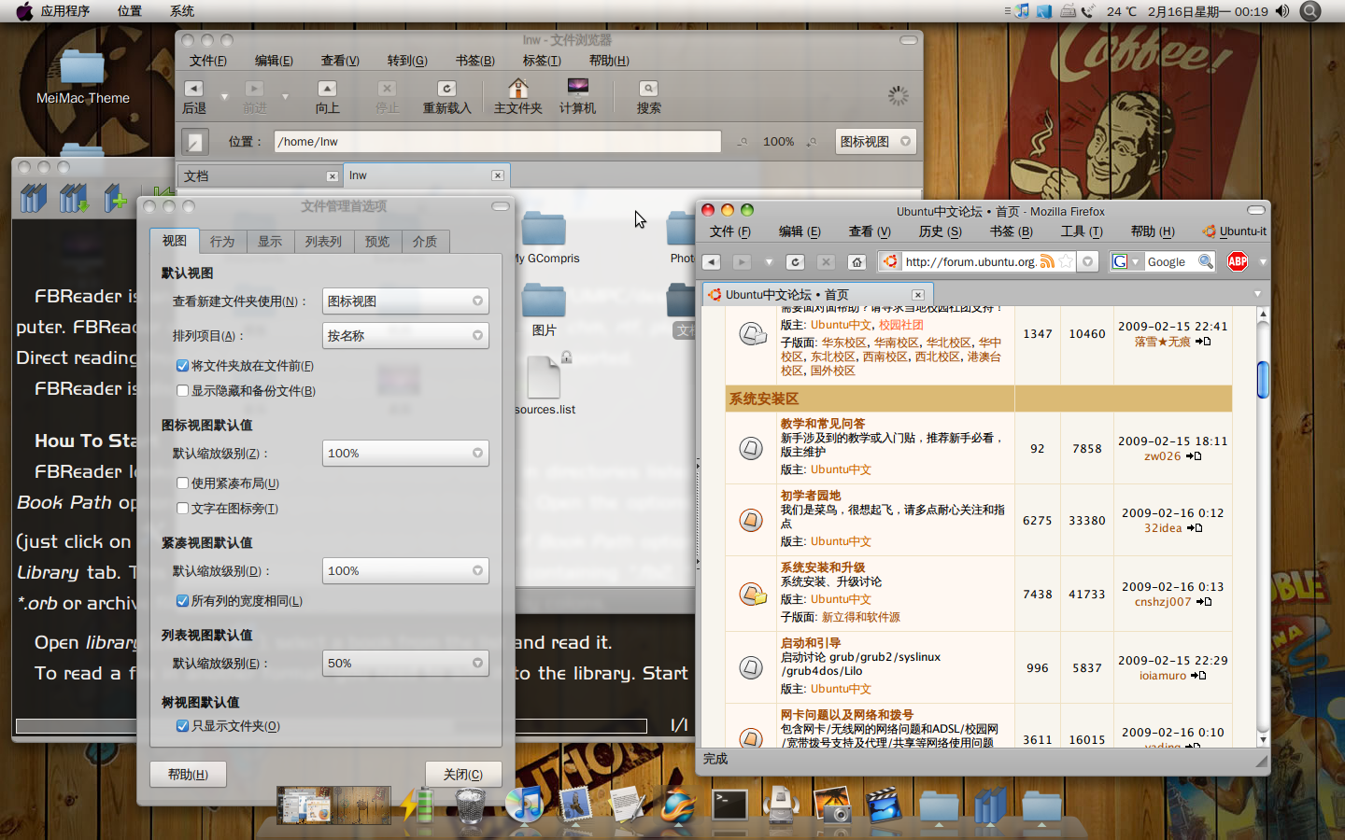The height and width of the screenshot is (840, 1345).
Task: Click Firefox back navigation arrow
Action: coord(712,262)
